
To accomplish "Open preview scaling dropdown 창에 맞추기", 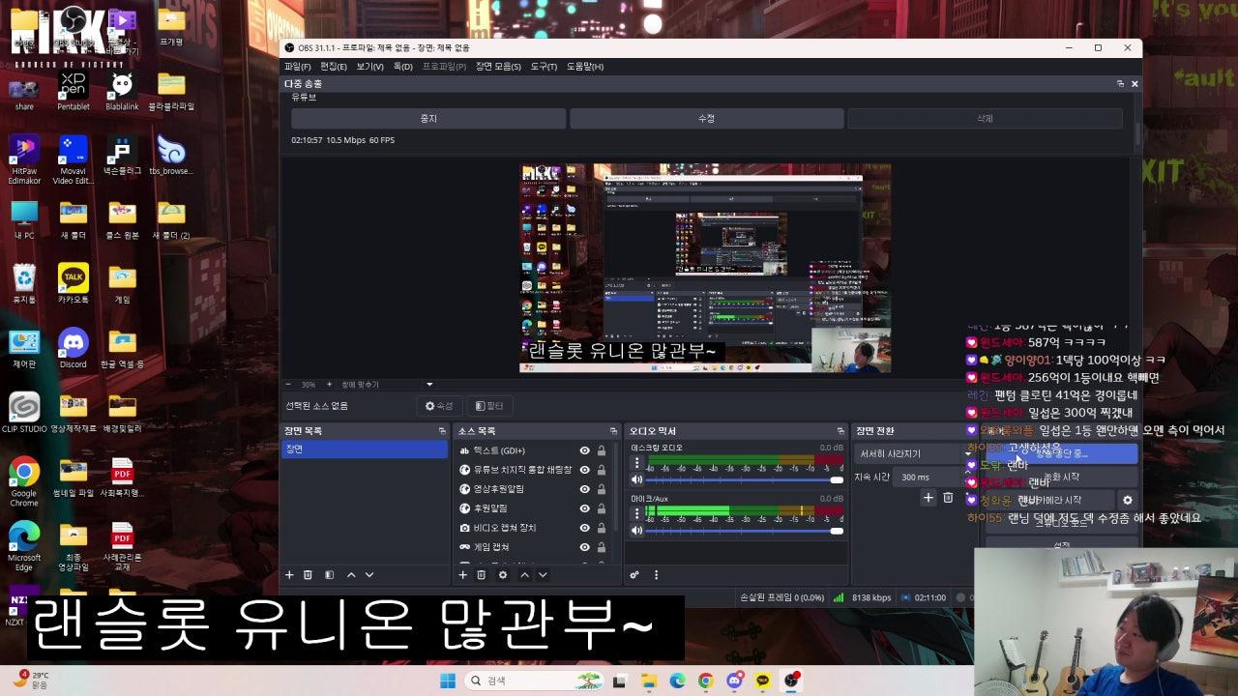I will tap(388, 384).
